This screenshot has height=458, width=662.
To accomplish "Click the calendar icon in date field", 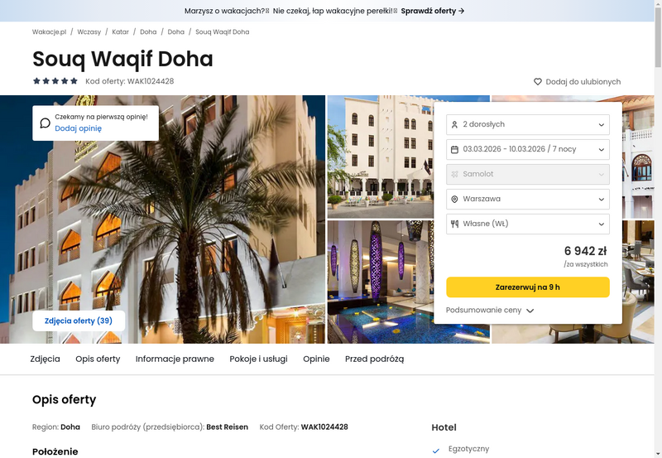I will coord(454,150).
